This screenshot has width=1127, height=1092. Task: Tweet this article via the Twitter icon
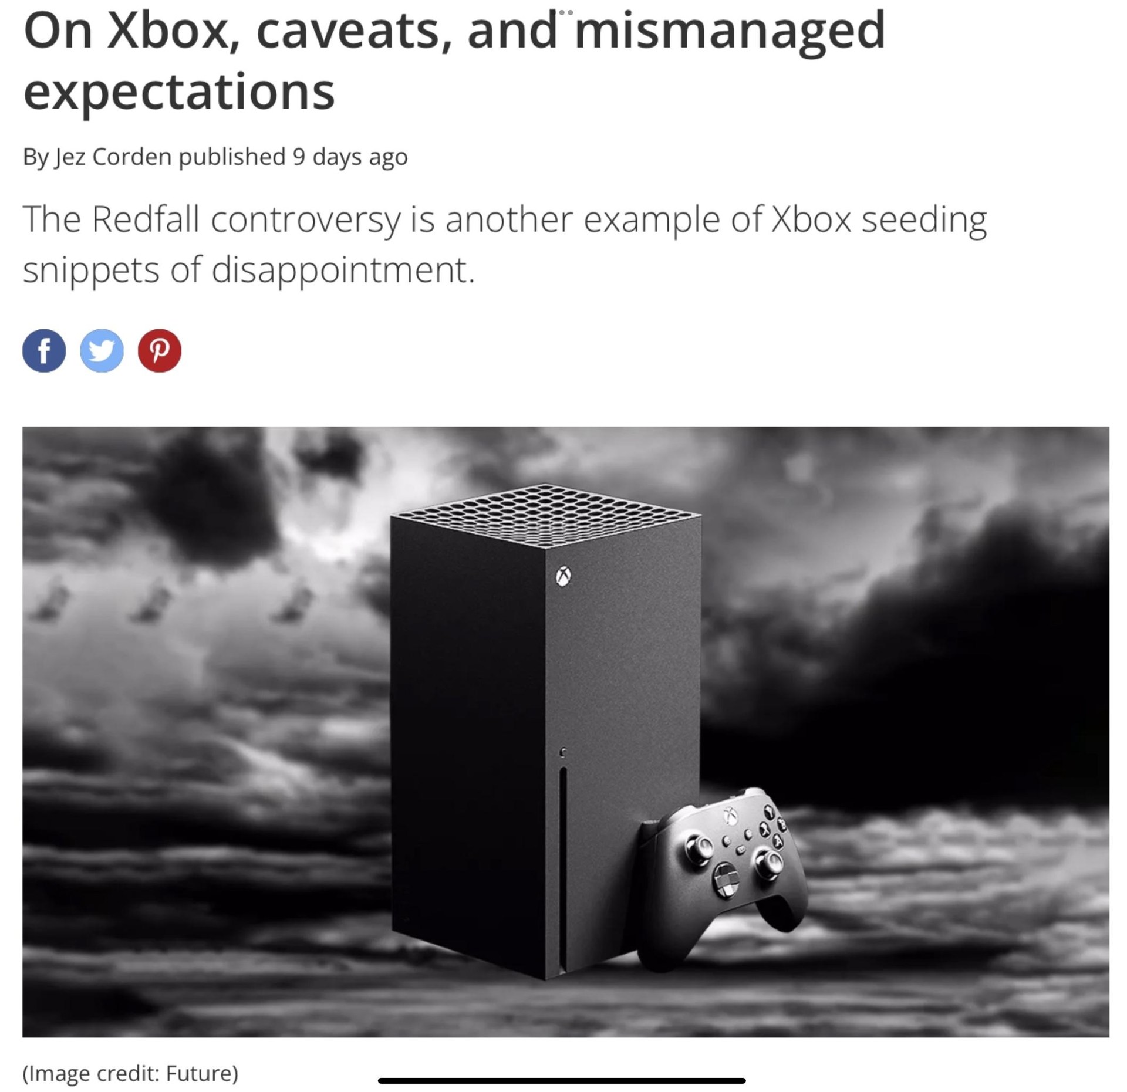(102, 351)
